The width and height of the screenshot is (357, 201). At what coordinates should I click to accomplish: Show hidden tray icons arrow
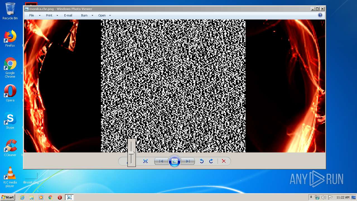[311, 197]
